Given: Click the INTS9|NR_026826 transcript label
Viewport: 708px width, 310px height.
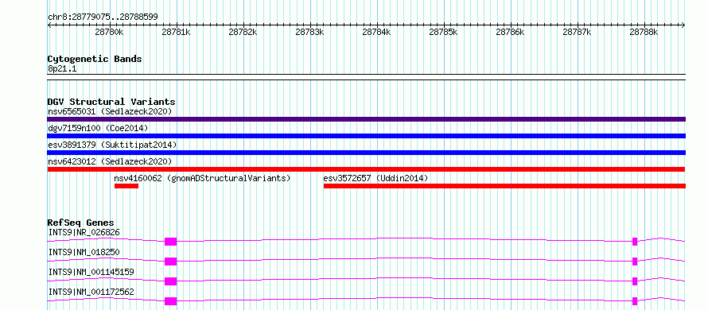Looking at the screenshot, I should click(x=84, y=232).
